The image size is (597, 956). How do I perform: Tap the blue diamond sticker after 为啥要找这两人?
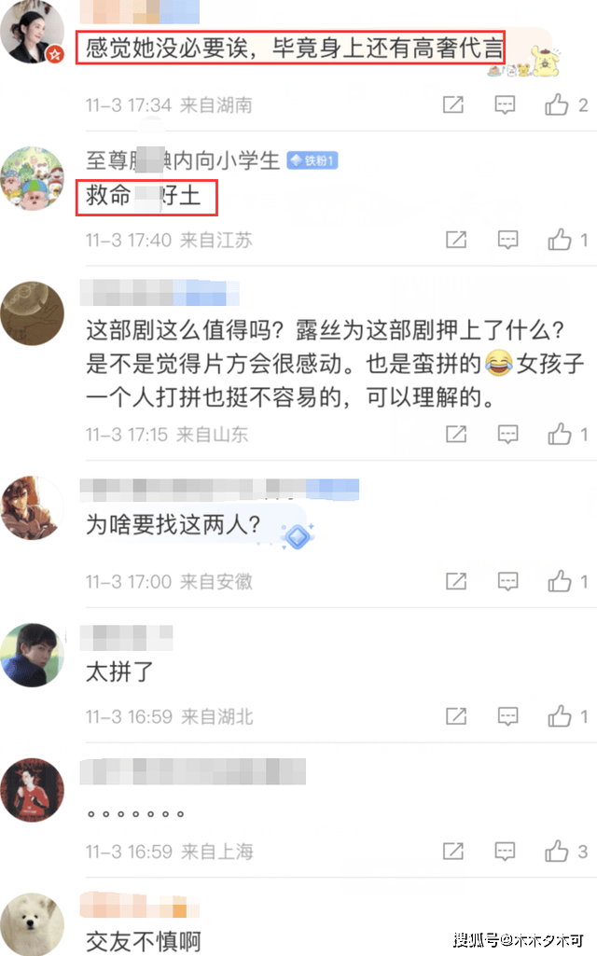pos(297,536)
